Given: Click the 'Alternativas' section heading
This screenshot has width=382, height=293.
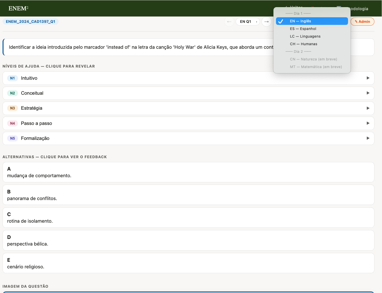Looking at the screenshot, I should tap(55, 157).
